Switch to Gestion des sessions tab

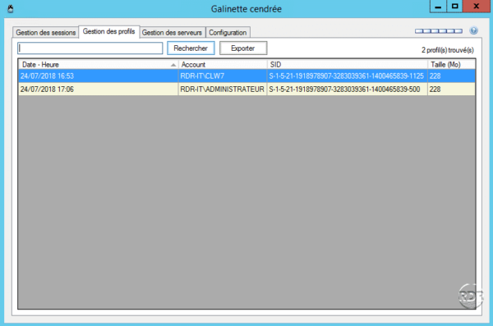tap(45, 32)
